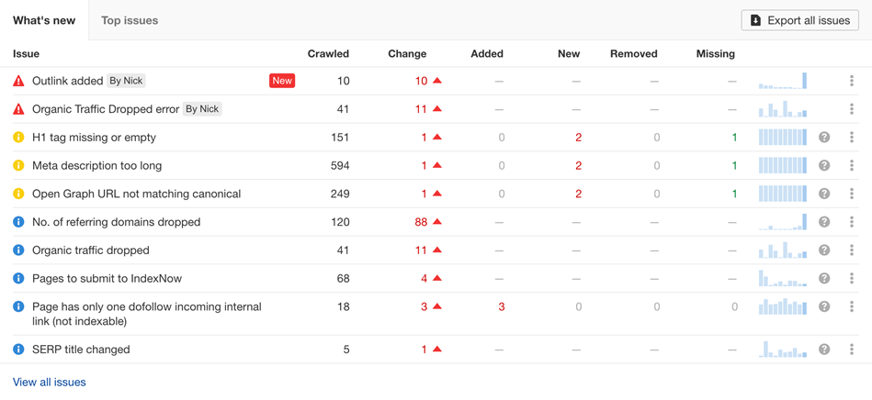Click the Crawled column header
872x400 pixels.
click(328, 54)
